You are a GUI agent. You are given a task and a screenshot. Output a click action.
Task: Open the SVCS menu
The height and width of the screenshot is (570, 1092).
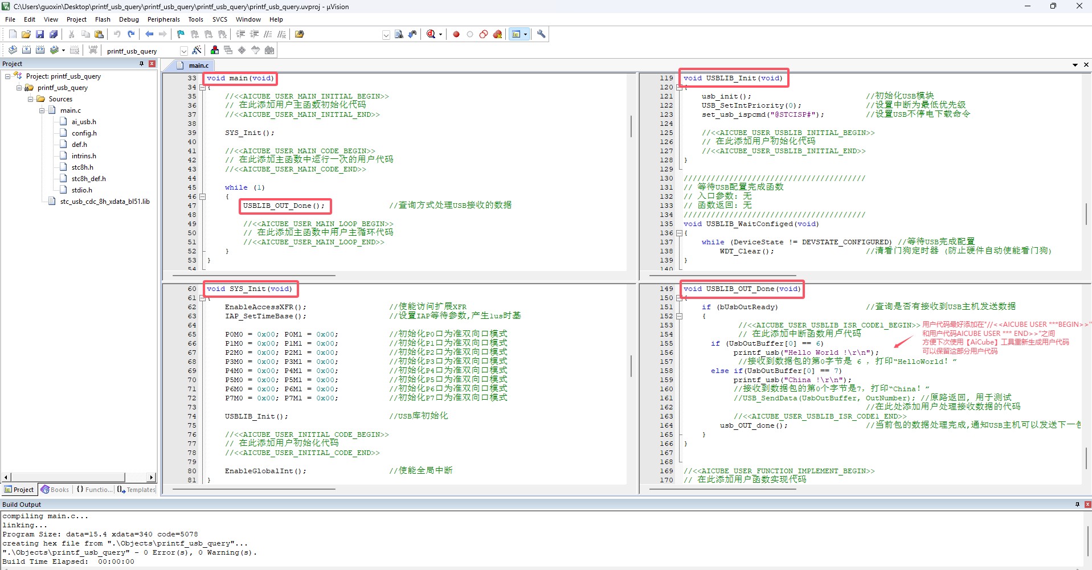pyautogui.click(x=220, y=19)
